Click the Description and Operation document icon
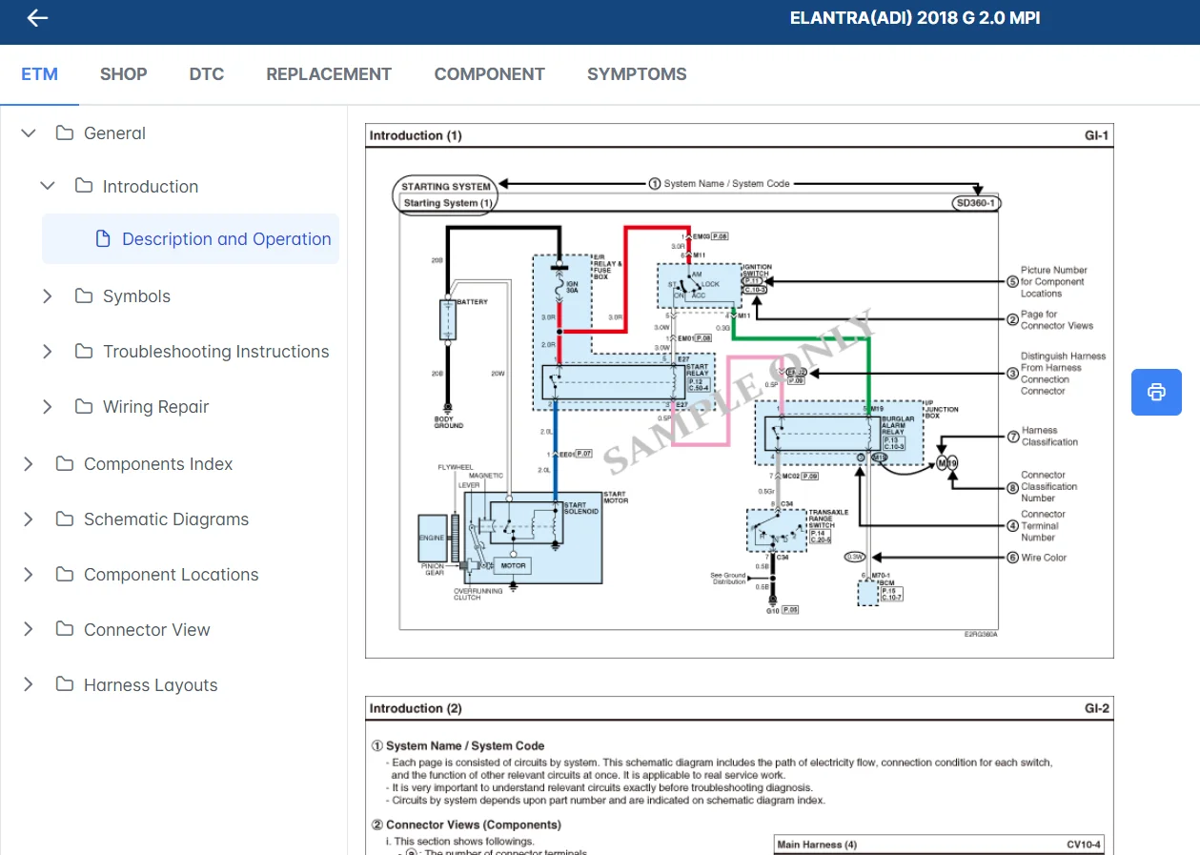The width and height of the screenshot is (1200, 855). coord(104,239)
